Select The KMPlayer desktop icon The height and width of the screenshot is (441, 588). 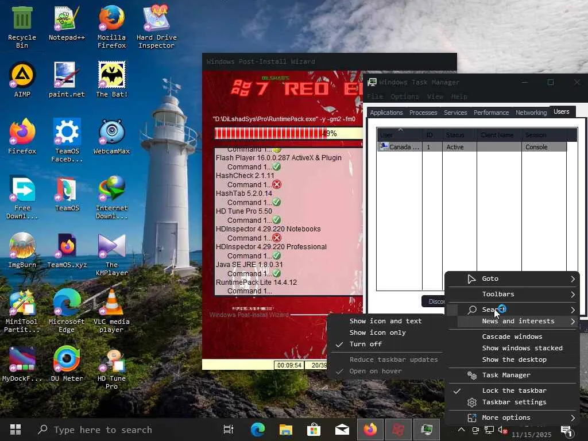pyautogui.click(x=111, y=254)
